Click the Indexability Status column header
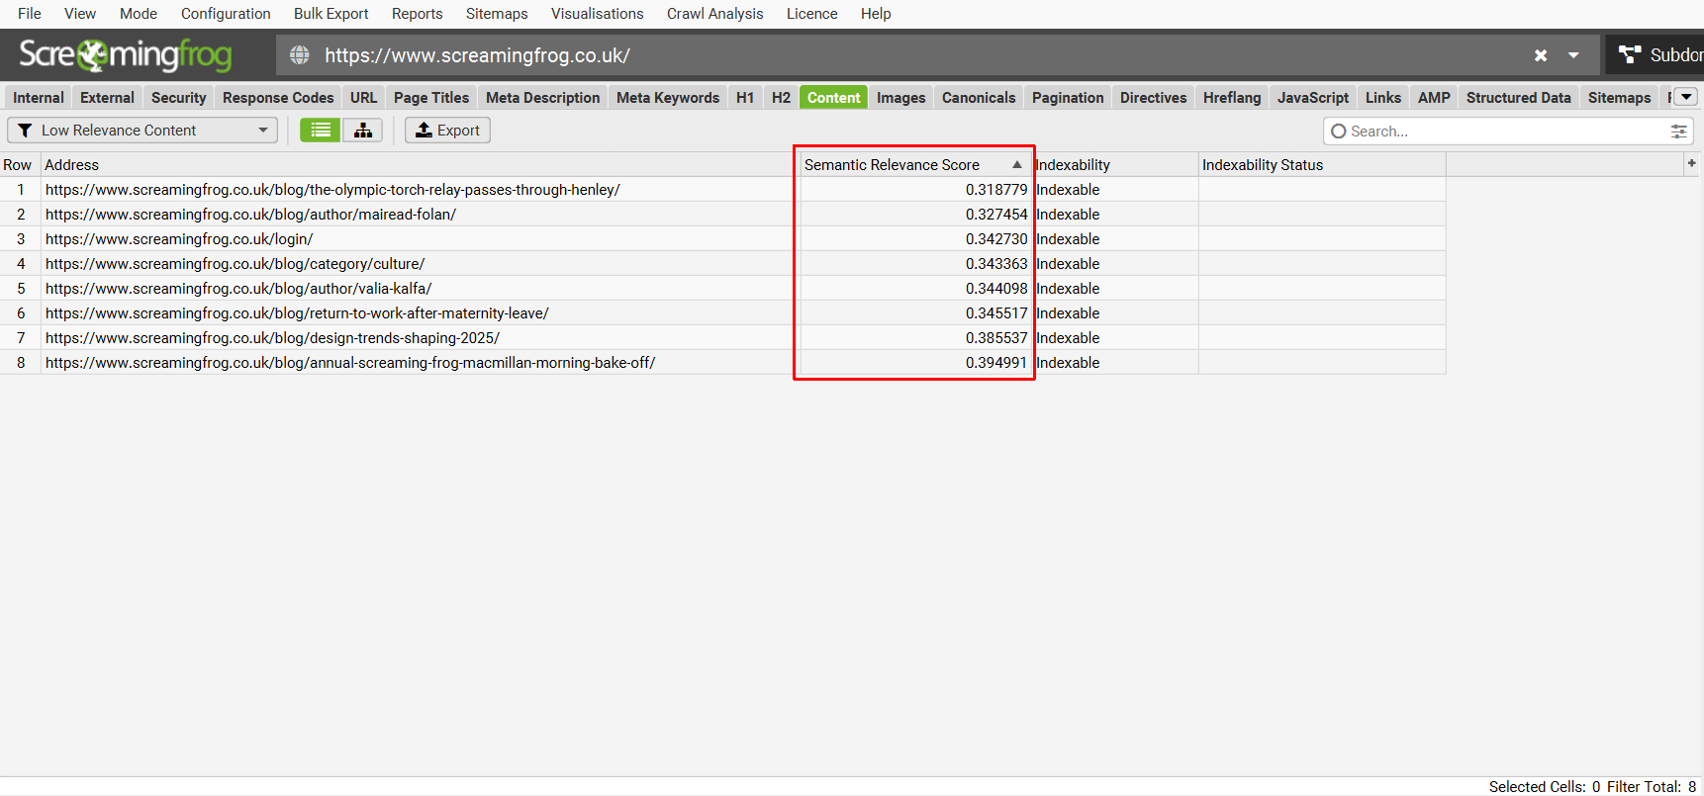 [x=1321, y=164]
